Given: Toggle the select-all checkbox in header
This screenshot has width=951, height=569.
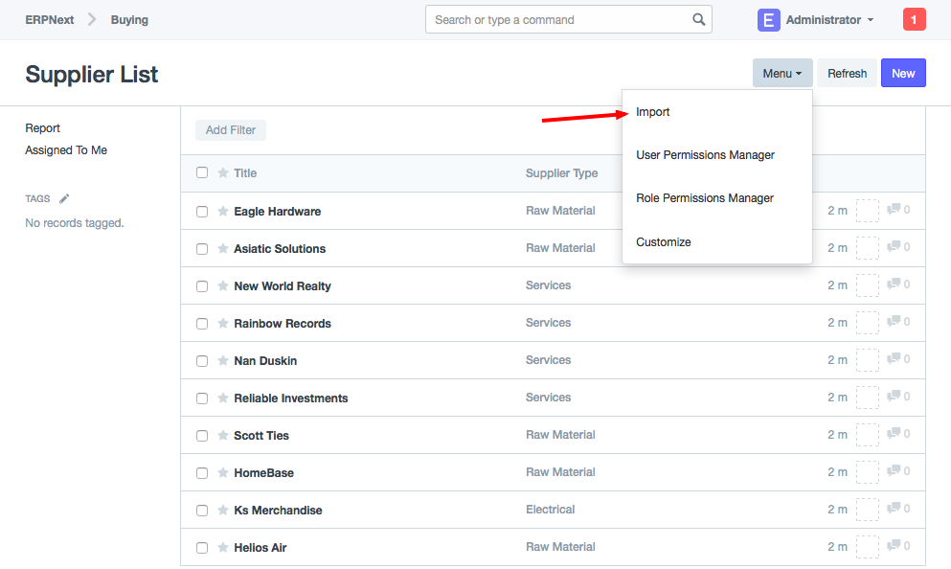Looking at the screenshot, I should point(202,173).
